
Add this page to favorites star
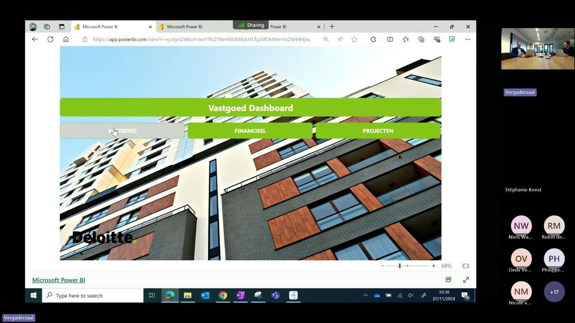tap(354, 39)
